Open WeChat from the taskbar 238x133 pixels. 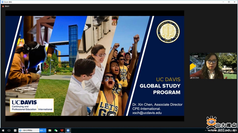[x=56, y=130]
